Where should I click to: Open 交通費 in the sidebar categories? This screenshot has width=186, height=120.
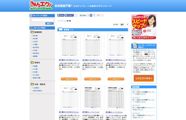[35, 44]
